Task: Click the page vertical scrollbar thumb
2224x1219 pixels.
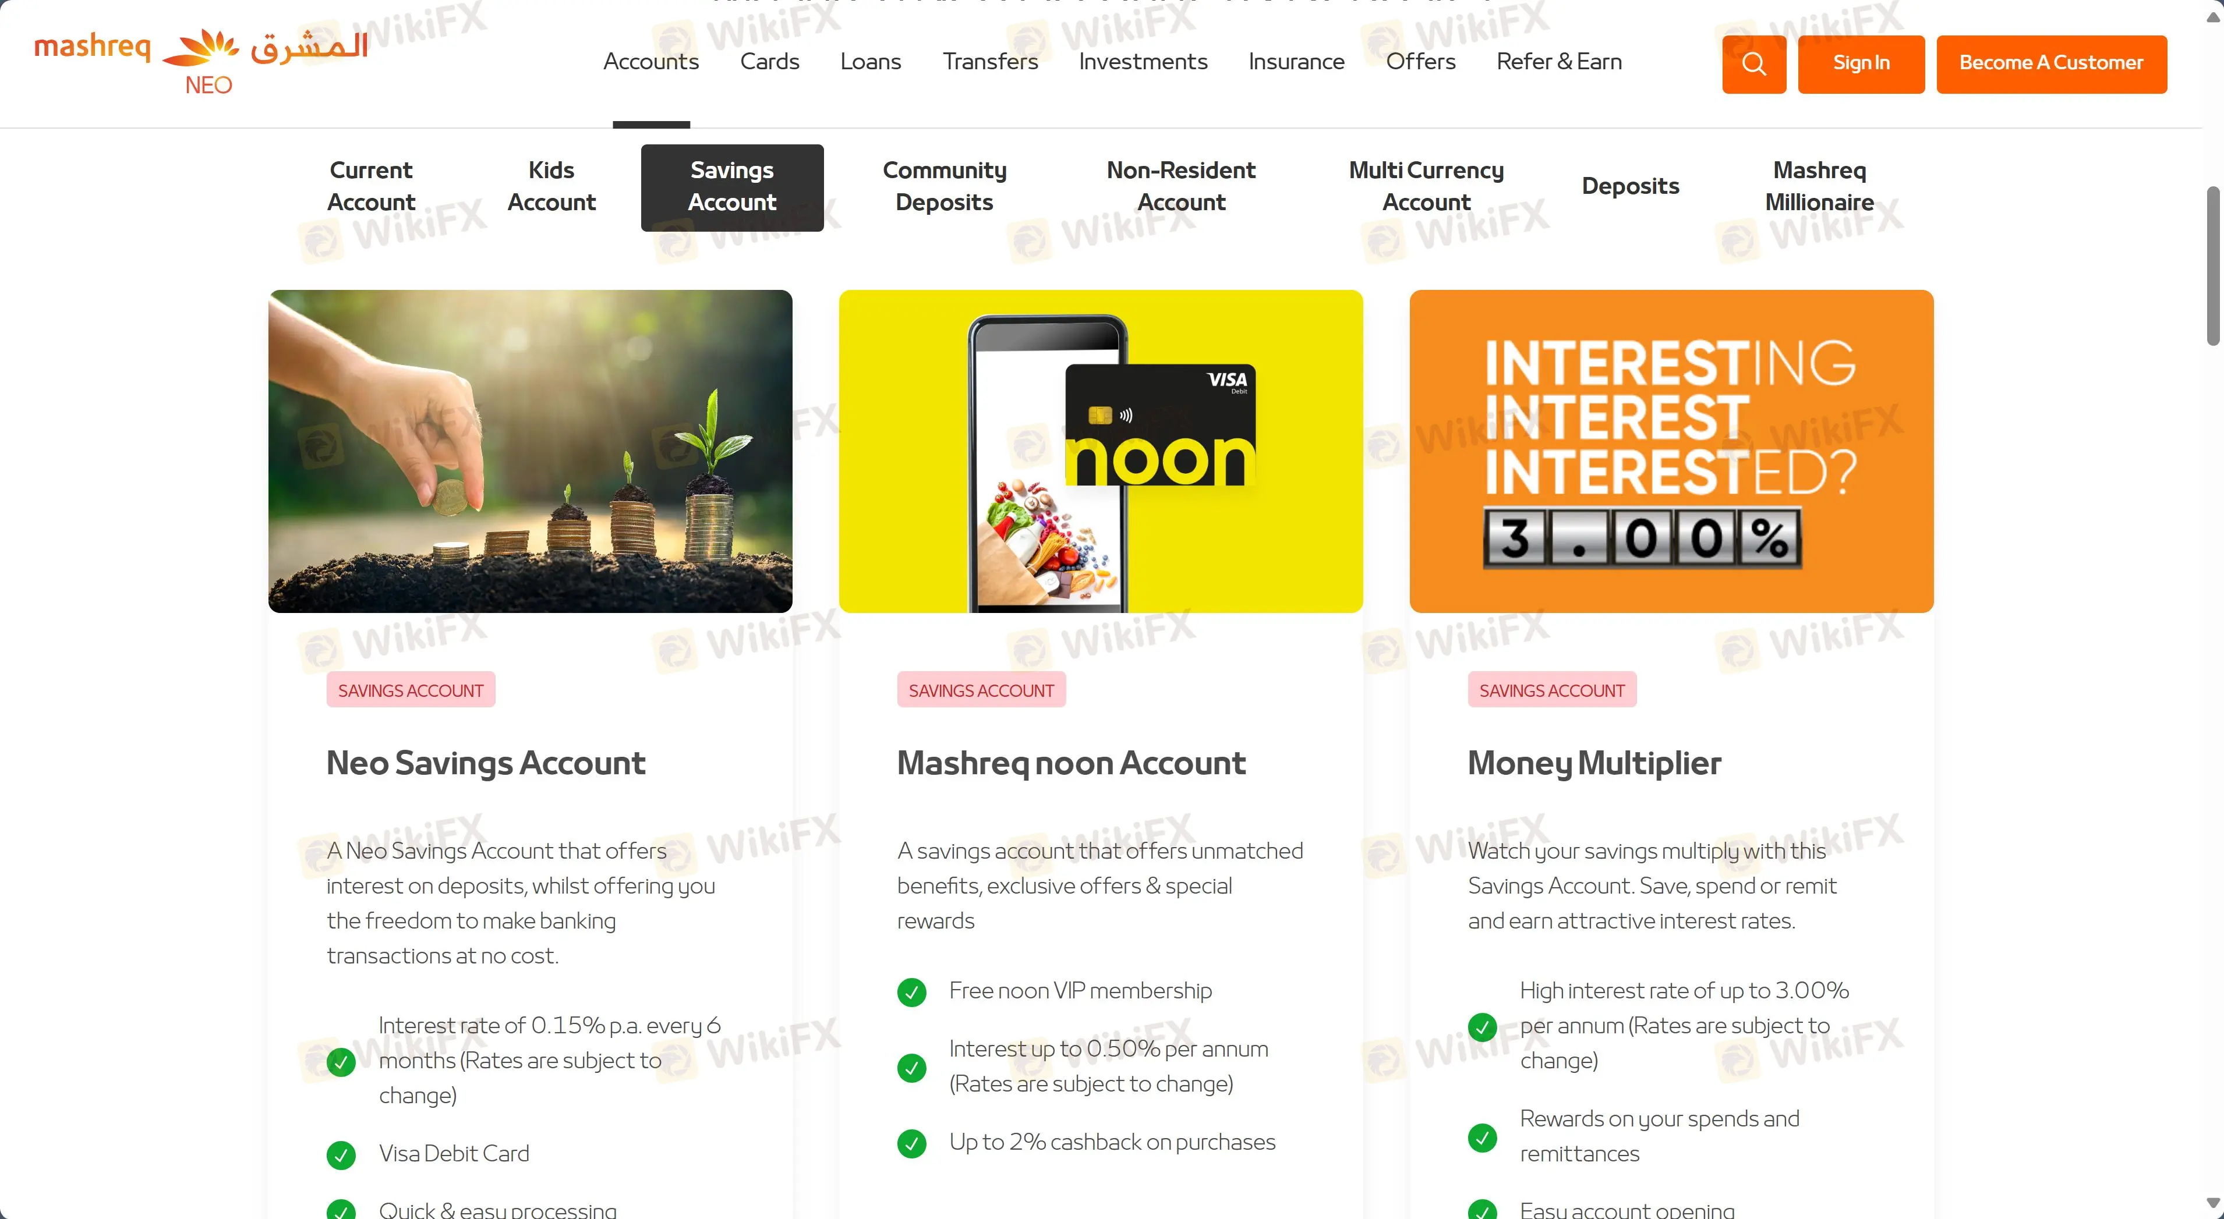Action: pyautogui.click(x=2213, y=266)
